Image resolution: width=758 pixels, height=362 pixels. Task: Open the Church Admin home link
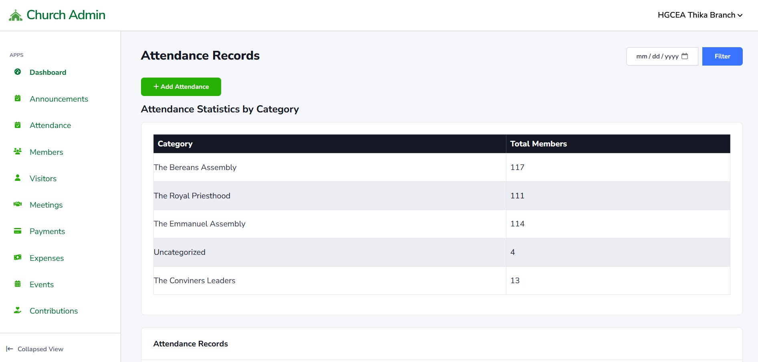click(66, 15)
